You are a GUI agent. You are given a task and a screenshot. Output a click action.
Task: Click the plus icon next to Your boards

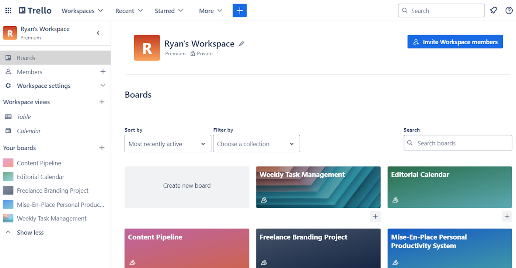click(x=102, y=148)
